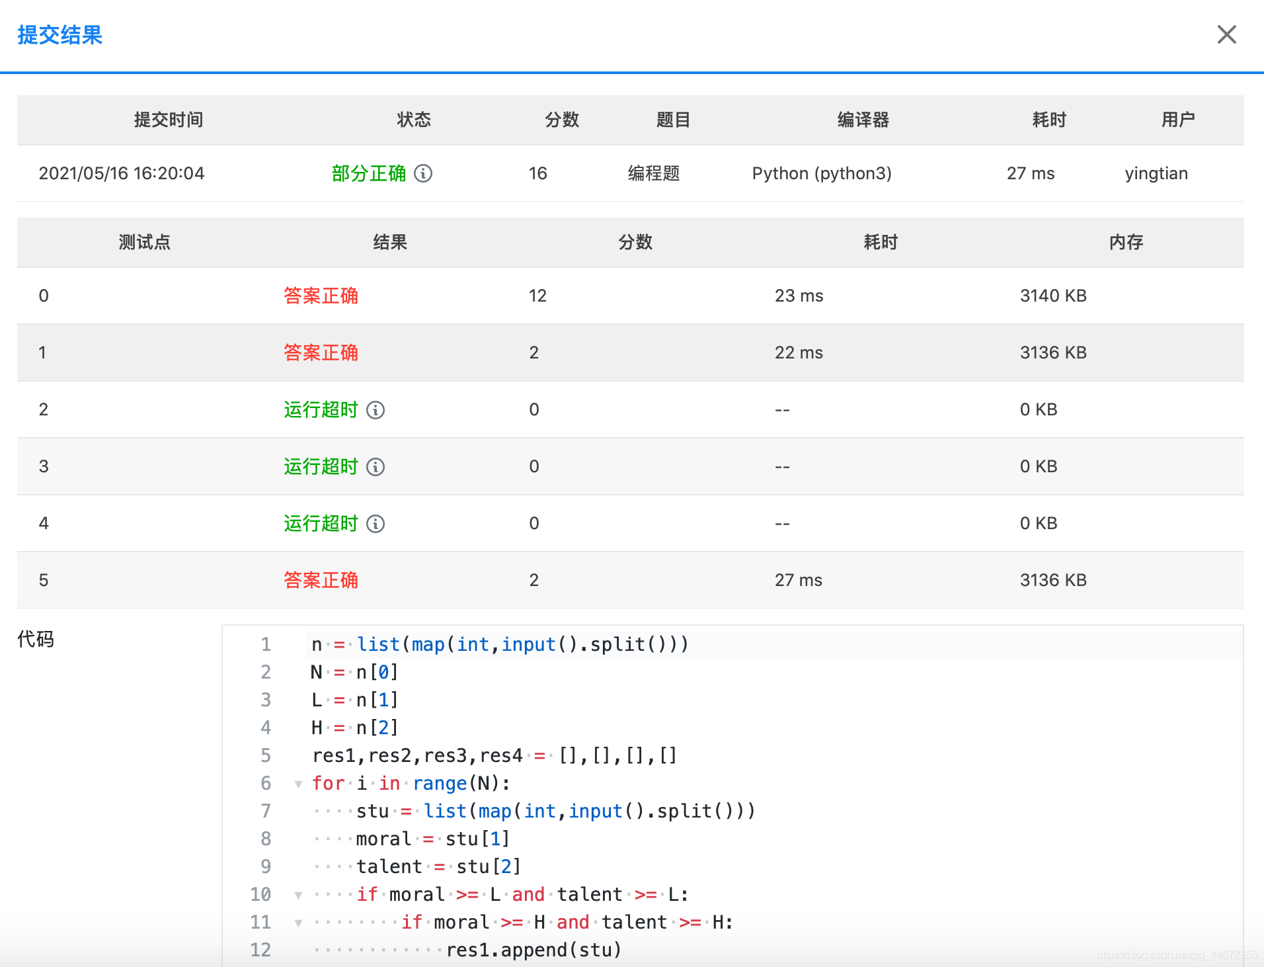Click the username yingtian

(x=1156, y=174)
